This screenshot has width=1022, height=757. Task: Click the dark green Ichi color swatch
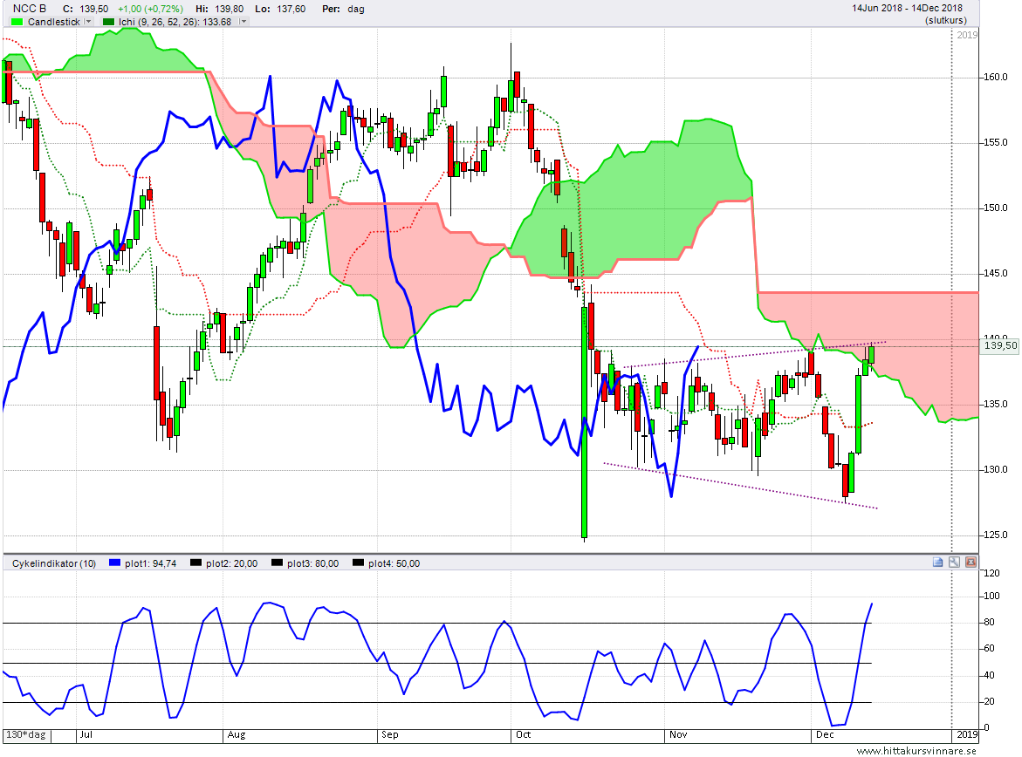[108, 22]
